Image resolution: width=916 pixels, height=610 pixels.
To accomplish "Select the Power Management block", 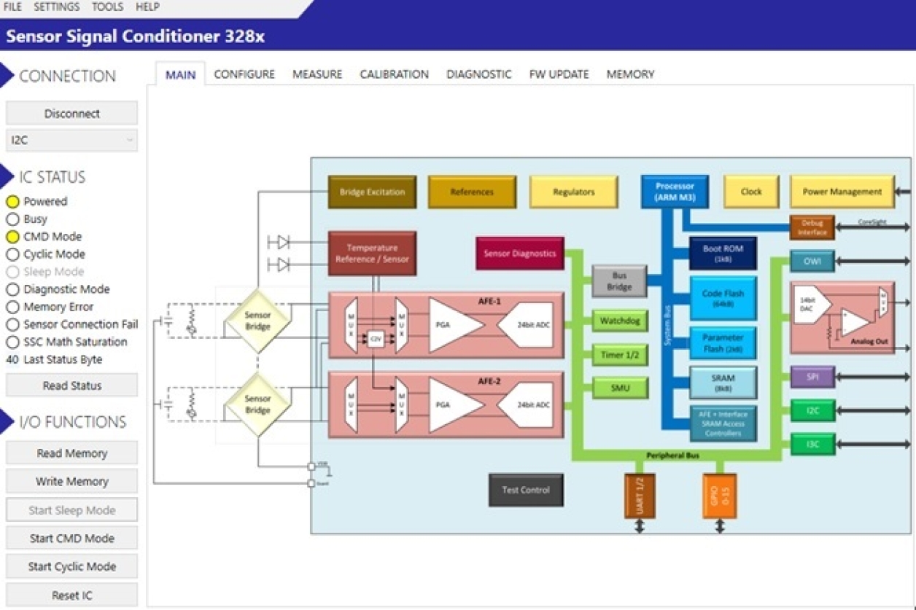I will point(842,192).
